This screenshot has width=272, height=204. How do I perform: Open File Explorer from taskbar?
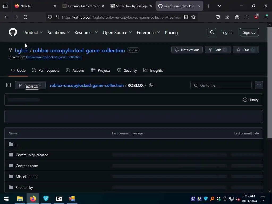pos(20,199)
